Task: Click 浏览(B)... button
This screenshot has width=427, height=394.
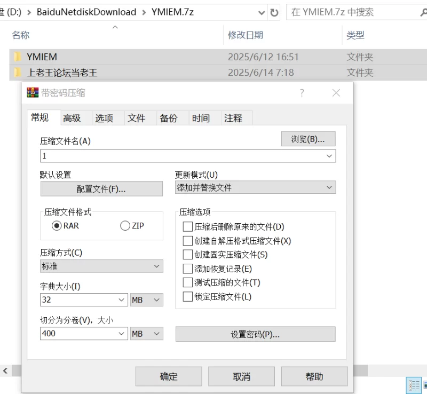Action: pos(309,139)
